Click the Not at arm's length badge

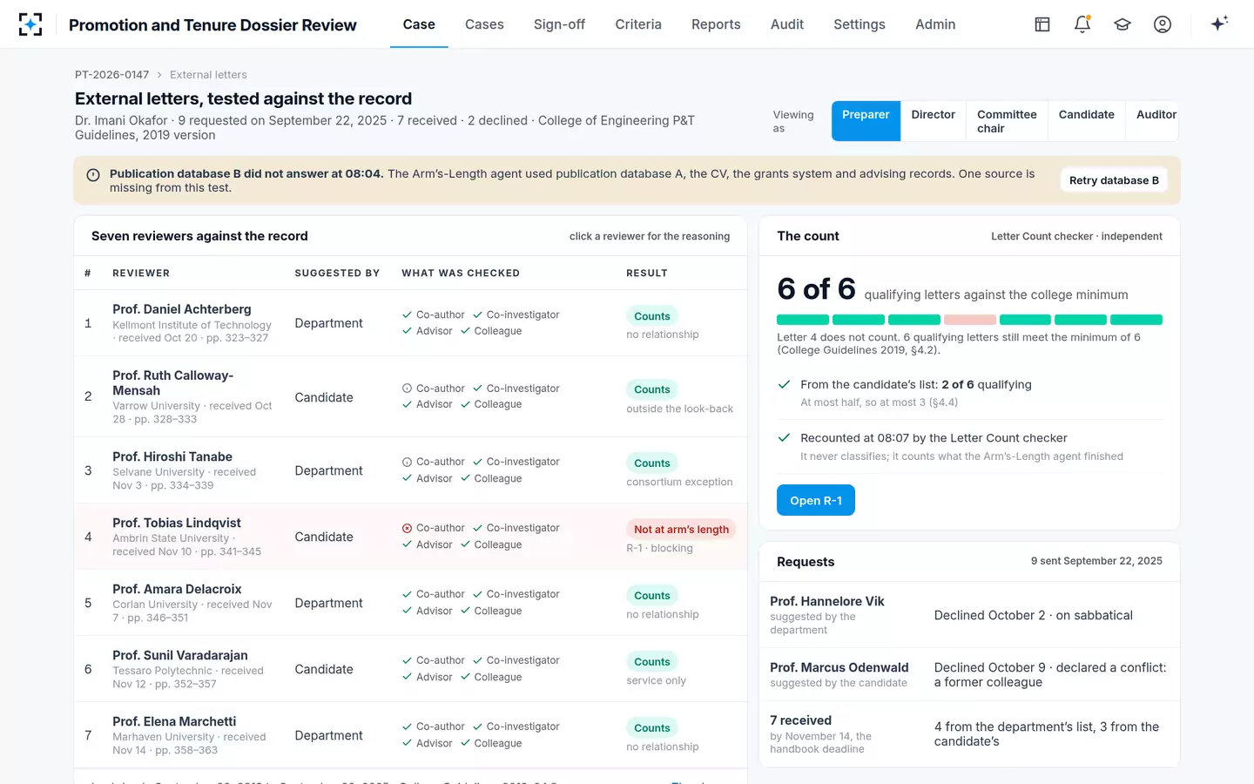point(681,530)
